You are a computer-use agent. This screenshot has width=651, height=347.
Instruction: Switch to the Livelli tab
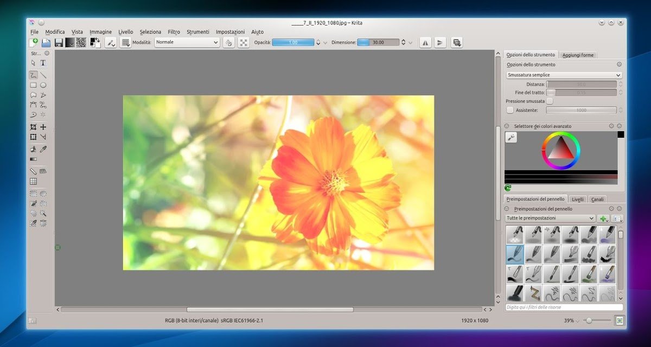pyautogui.click(x=578, y=200)
